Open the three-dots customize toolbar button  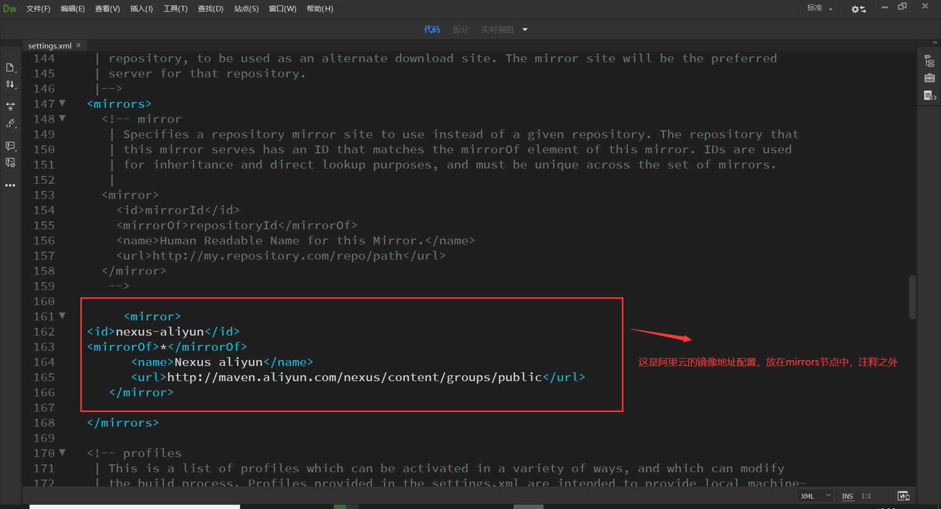[x=10, y=185]
